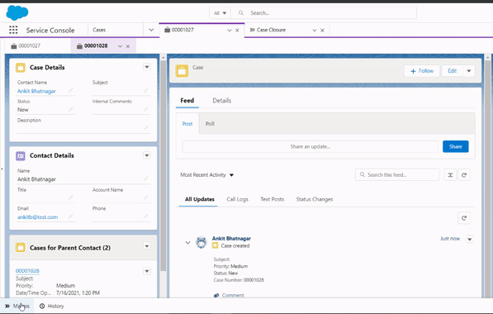Open the Most Recent Activity sort dropdown
Image resolution: width=493 pixels, height=314 pixels.
[207, 175]
